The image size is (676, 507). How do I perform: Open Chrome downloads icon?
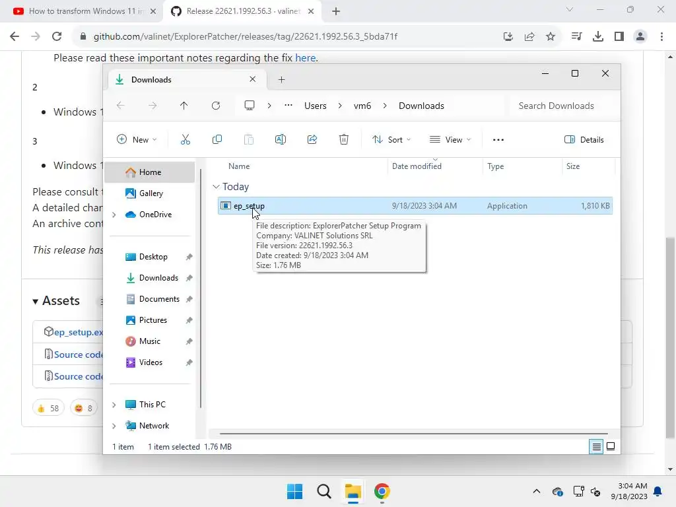coord(598,36)
